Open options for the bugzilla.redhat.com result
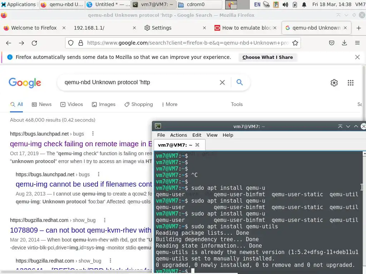The height and width of the screenshot is (274, 366). (105, 220)
